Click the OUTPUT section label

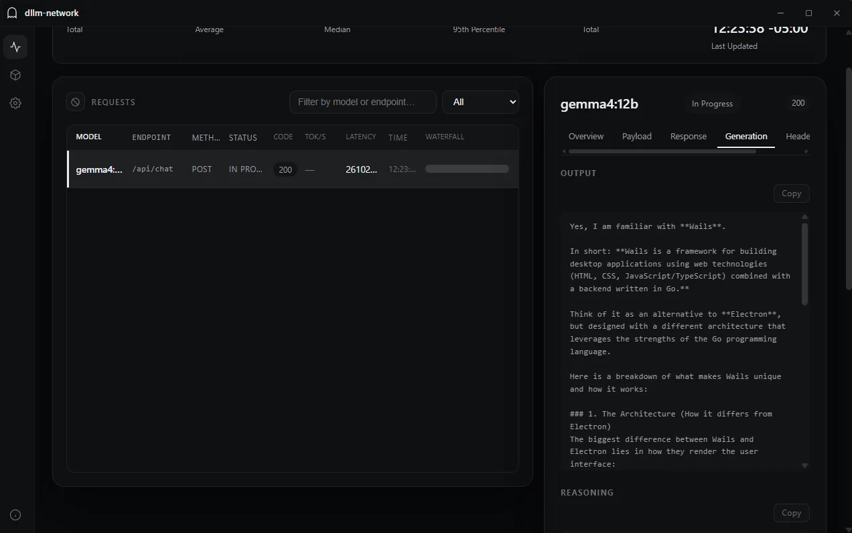pos(578,173)
